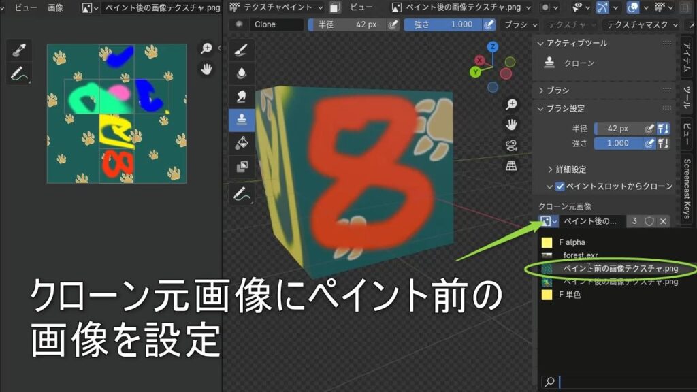Toggle the paint mask icon in viewport header

click(335, 7)
